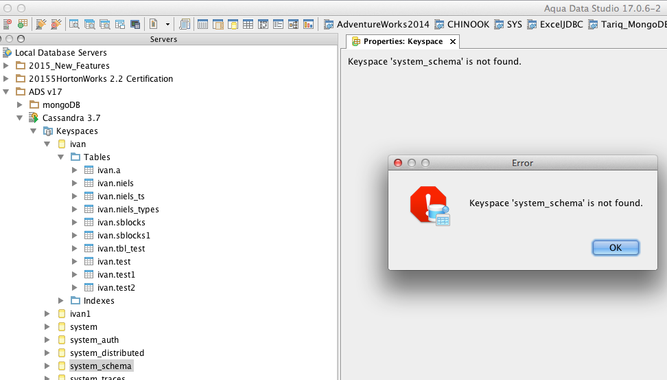The image size is (667, 380).
Task: Expand the ivan.niels_types table
Action: [x=74, y=209]
